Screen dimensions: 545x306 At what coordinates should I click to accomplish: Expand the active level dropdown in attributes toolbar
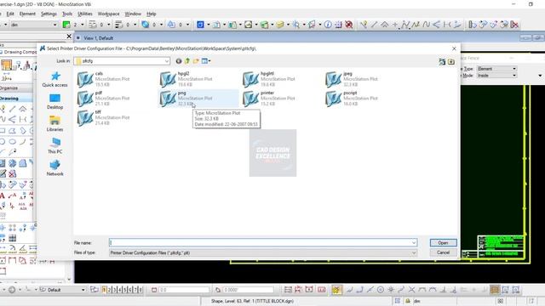coord(54,25)
